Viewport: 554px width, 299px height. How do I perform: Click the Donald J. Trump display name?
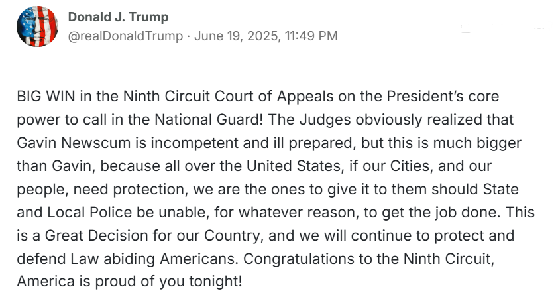click(x=118, y=17)
